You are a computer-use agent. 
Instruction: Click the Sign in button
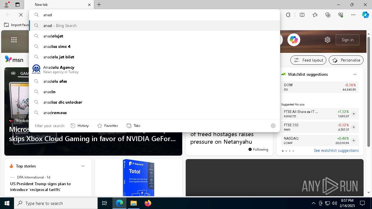[x=348, y=40]
